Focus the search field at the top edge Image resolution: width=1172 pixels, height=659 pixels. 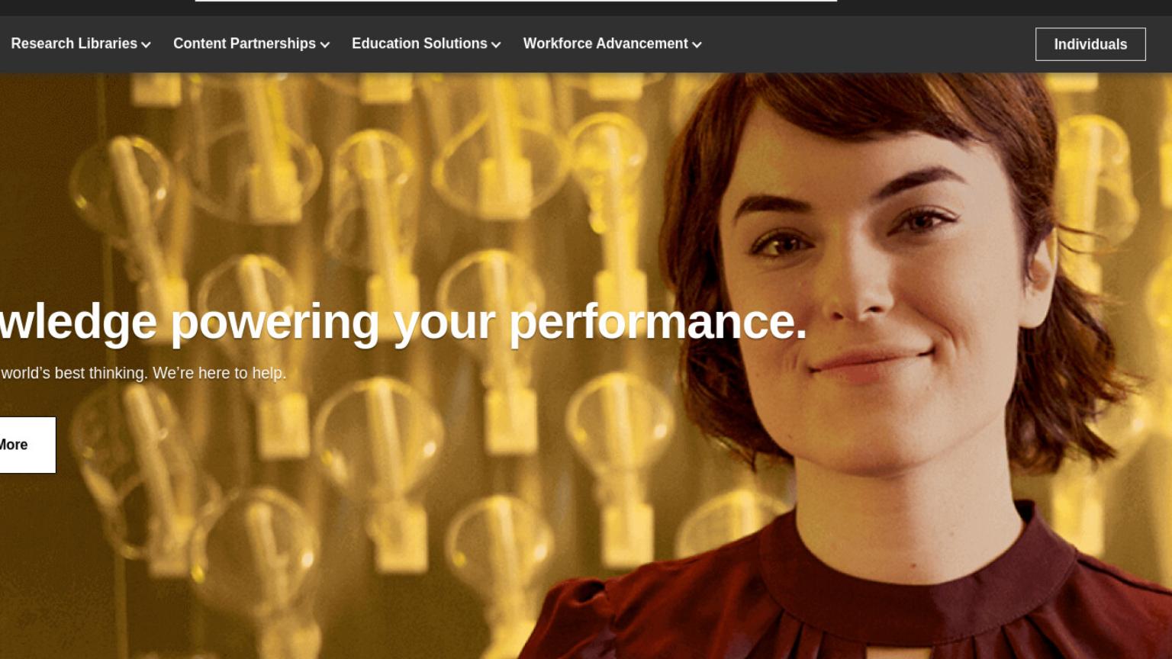516,1
